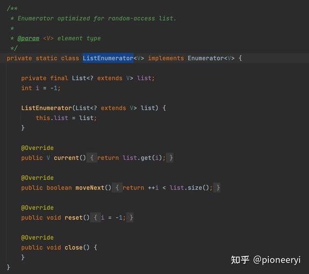Click the implements keyword
Screen dimensions: 309x274
coord(166,58)
